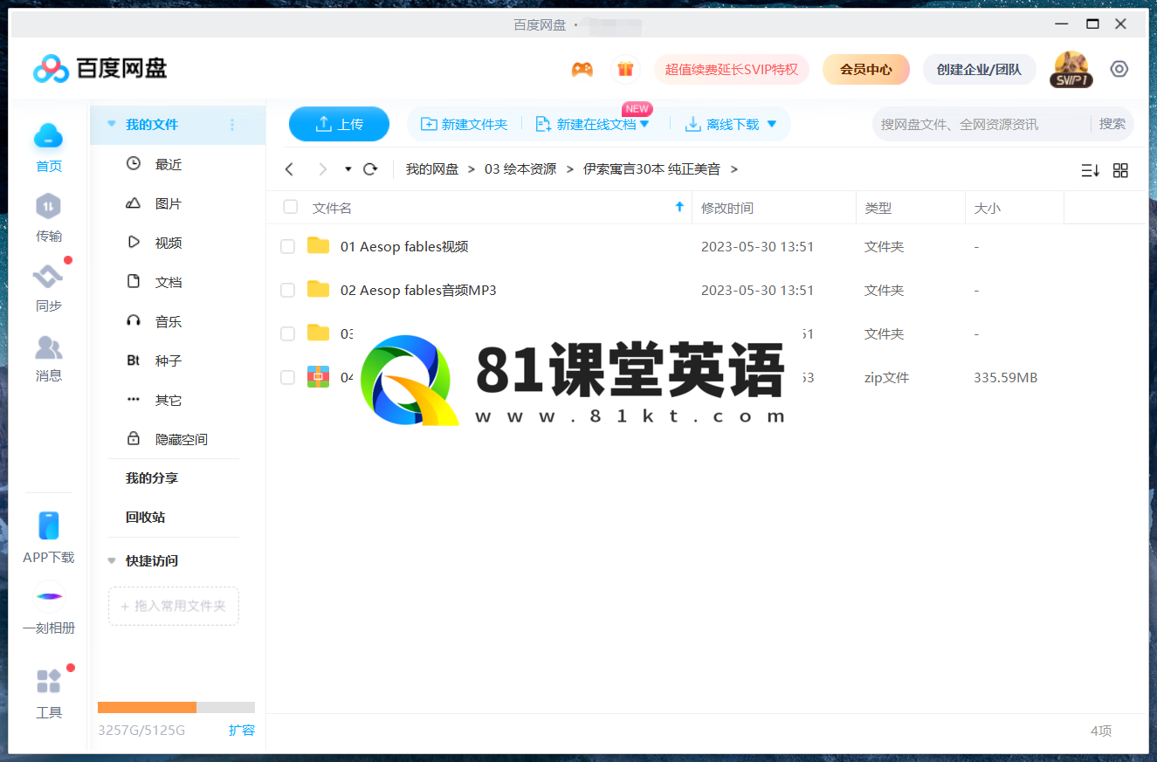Sort by 修改时间 column
The image size is (1157, 762).
pyautogui.click(x=727, y=208)
